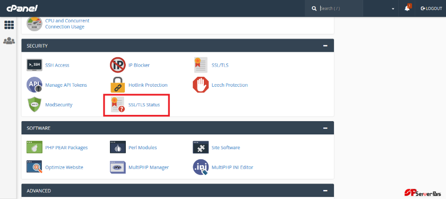The image size is (446, 199).
Task: Click the Manage API Tokens icon
Action: coord(35,85)
